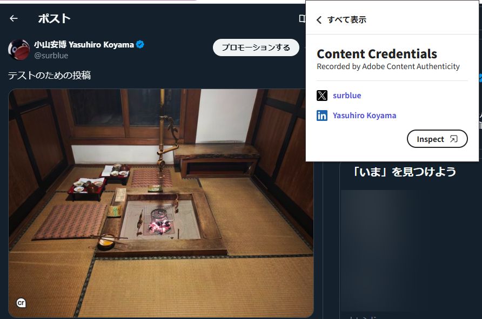Click the LinkedIn icon beside Yasuhiro Koyama

323,115
